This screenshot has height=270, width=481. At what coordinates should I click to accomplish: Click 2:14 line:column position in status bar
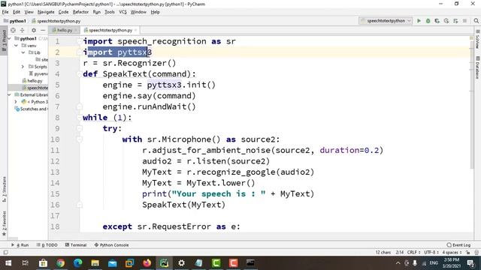pyautogui.click(x=400, y=252)
